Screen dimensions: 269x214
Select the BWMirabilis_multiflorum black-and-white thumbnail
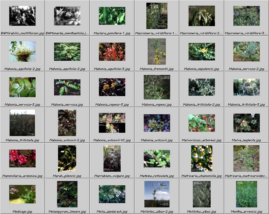point(22,16)
